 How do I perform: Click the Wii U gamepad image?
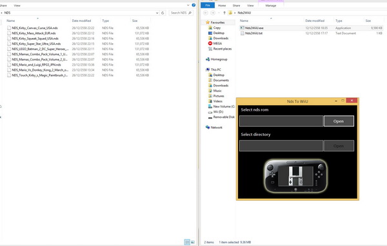point(296,176)
